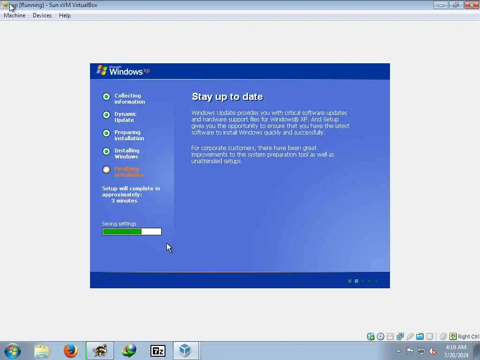This screenshot has height=360, width=480.
Task: Click the CD/DVD drive status icon
Action: pos(380,337)
